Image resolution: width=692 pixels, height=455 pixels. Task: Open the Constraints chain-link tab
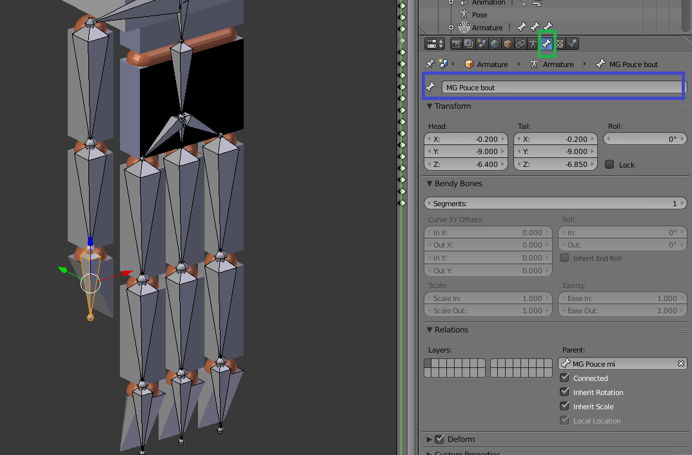tap(520, 44)
